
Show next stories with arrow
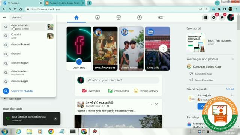click(163, 48)
